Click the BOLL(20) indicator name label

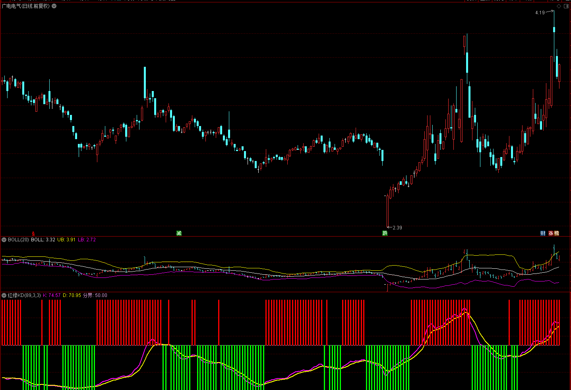click(x=18, y=240)
